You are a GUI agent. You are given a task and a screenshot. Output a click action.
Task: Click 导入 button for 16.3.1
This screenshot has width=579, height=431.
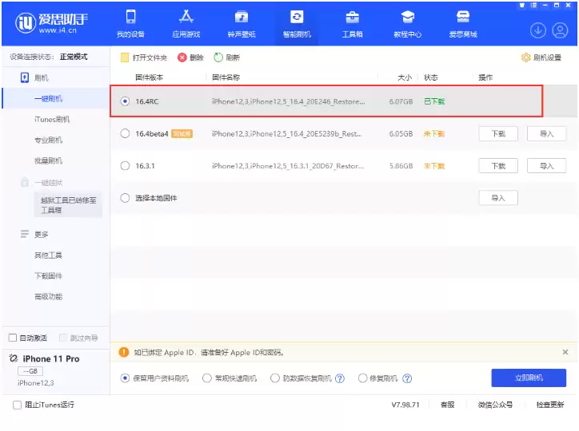pos(546,166)
